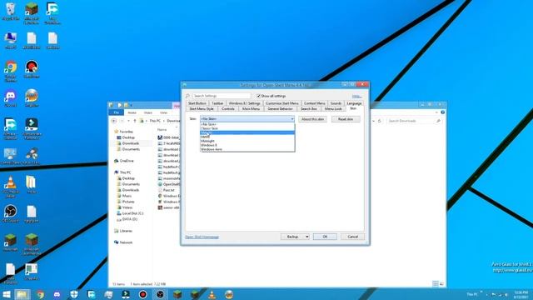Open the Discord desktop shortcut
Screen dimensions: 533x300
coord(10,98)
